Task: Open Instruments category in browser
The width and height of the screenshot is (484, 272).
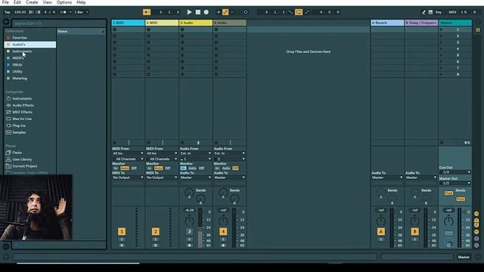Action: (x=30, y=99)
